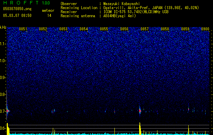The image size is (213, 135).
Task: Click the HROFFT 1.0.0 title text
Action: (x=26, y=3)
